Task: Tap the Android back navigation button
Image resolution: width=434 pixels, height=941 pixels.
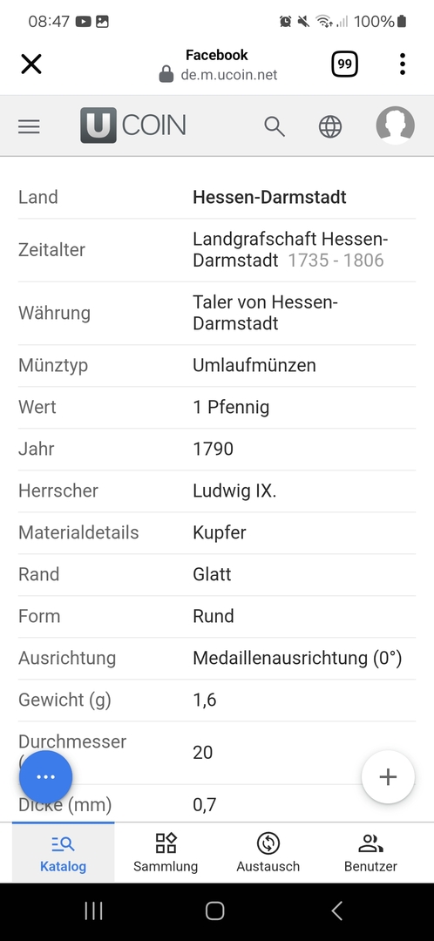Action: [337, 911]
